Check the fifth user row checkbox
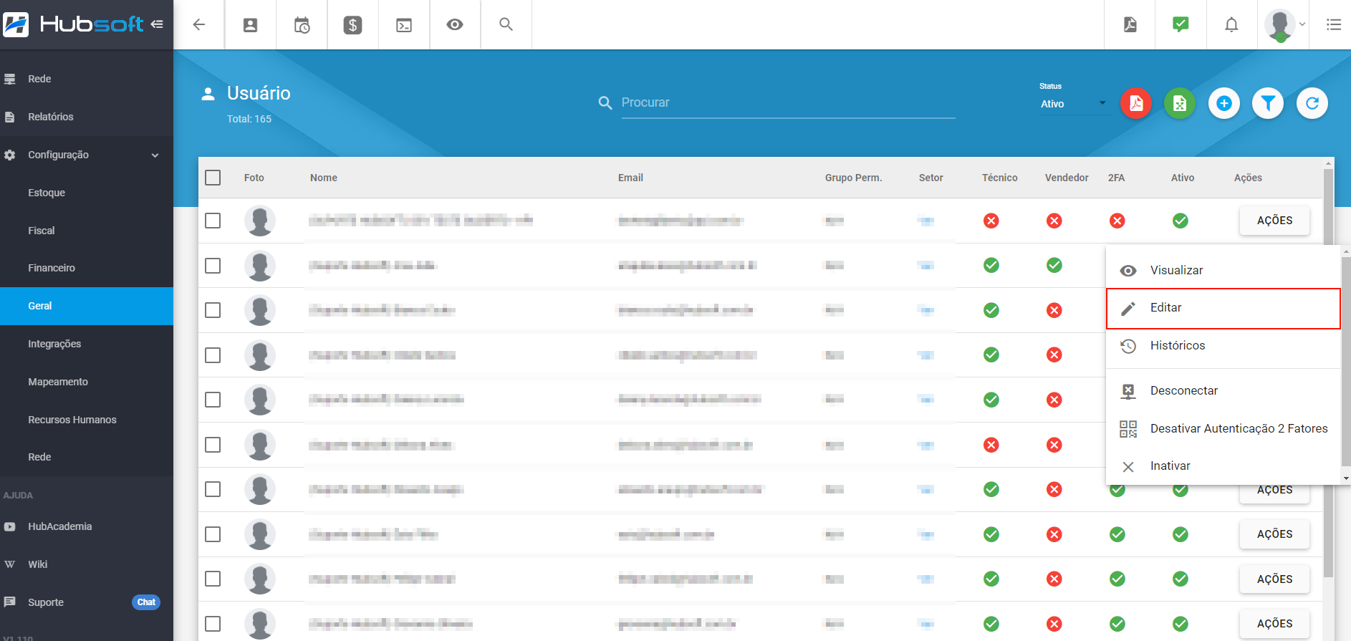 pyautogui.click(x=213, y=400)
